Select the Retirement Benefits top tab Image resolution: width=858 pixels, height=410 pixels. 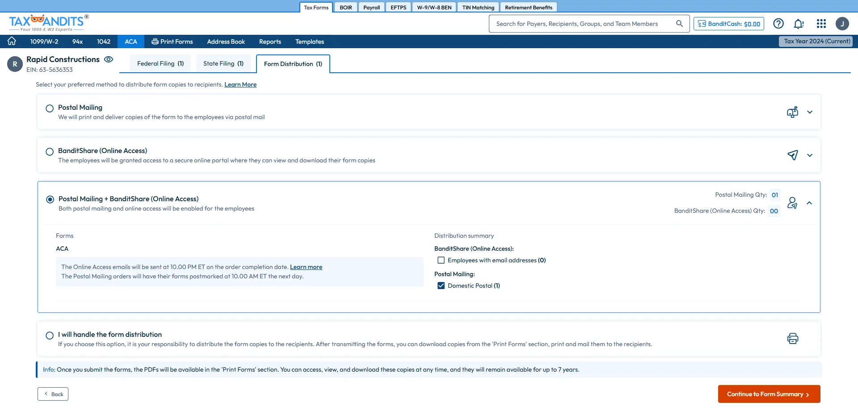tap(529, 8)
